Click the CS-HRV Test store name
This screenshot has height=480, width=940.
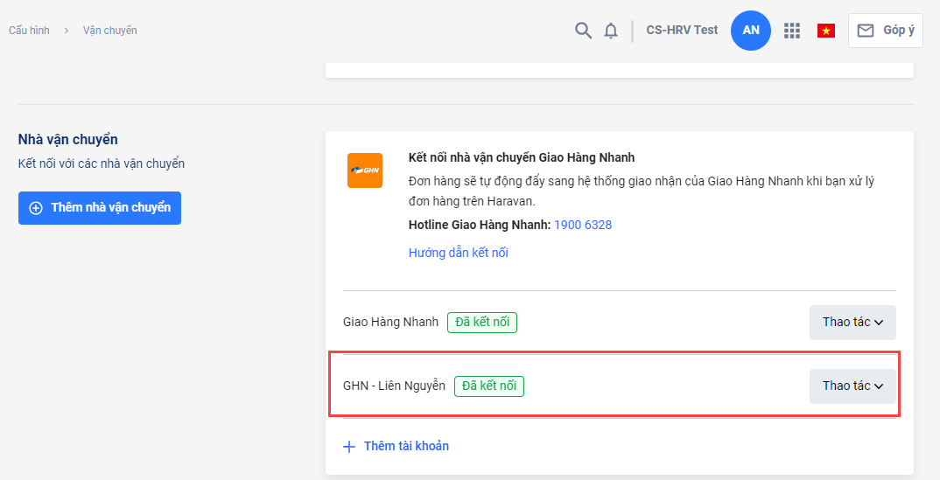tap(682, 31)
